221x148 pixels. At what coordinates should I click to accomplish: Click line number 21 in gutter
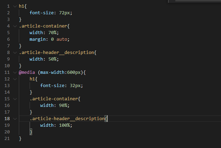(7, 139)
